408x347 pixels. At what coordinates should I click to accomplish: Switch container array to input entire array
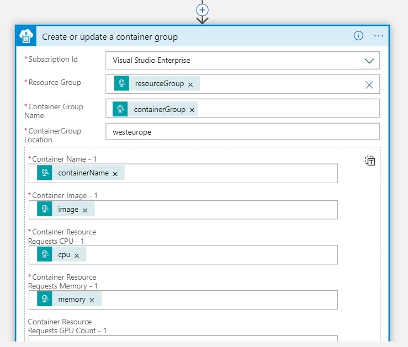pyautogui.click(x=370, y=161)
